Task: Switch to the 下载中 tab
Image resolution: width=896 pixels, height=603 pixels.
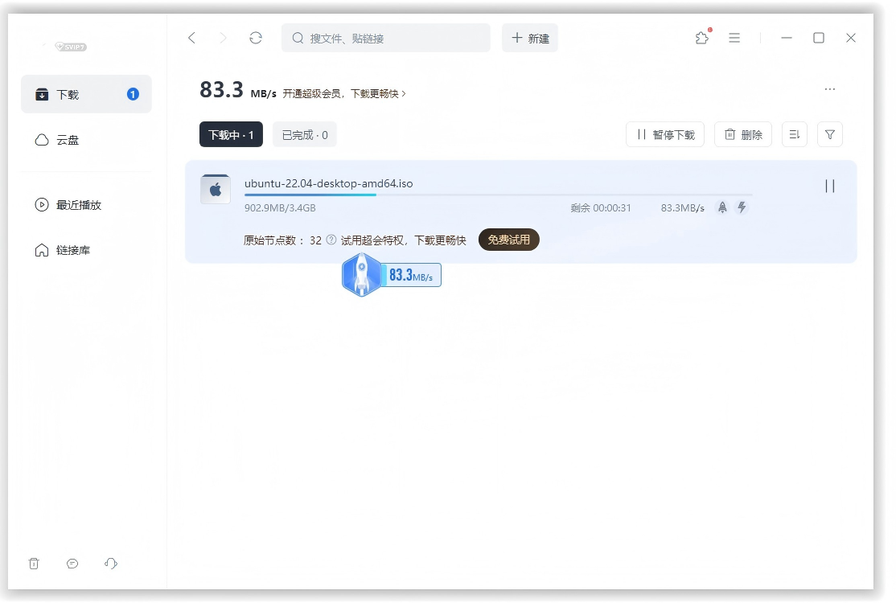Action: [x=231, y=135]
